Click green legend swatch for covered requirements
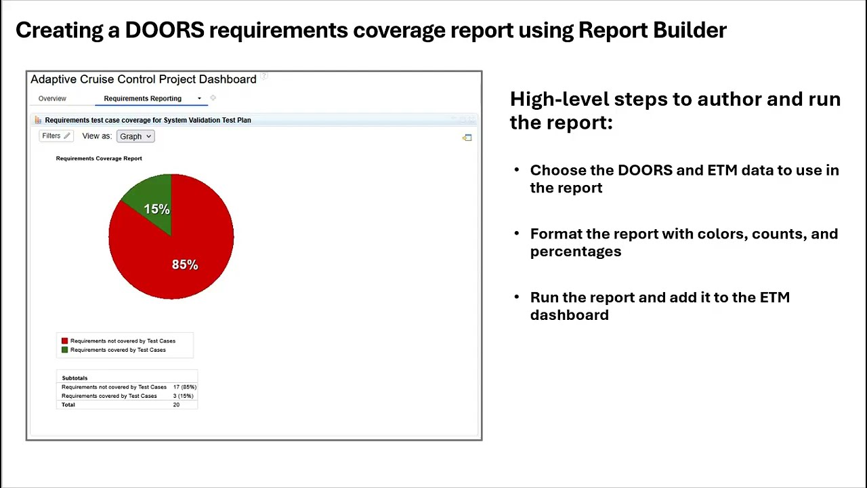The image size is (867, 488). (x=64, y=350)
